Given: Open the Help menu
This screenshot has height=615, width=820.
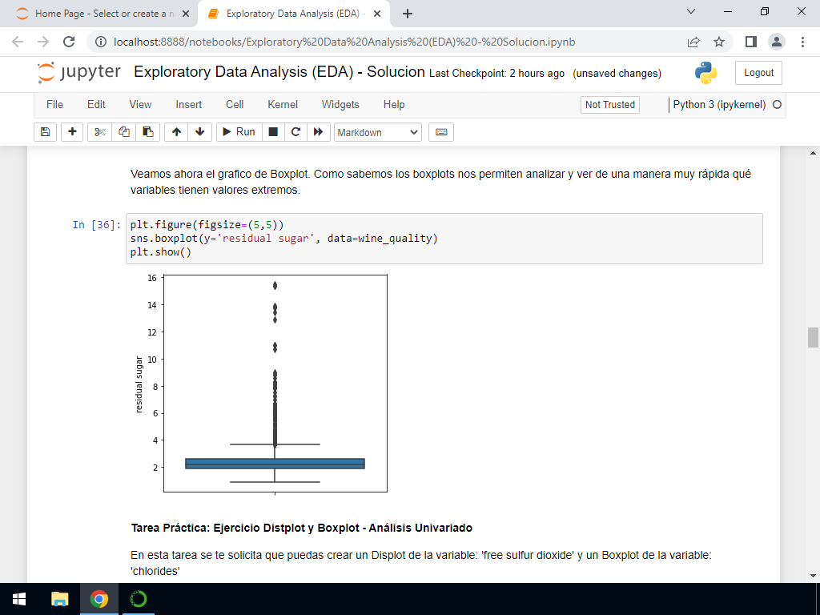Looking at the screenshot, I should pos(394,105).
